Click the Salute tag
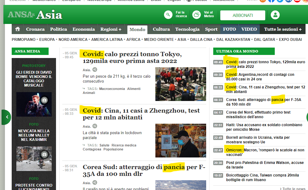Image resolution: width=308 pixels, height=190 pixels. (104, 145)
